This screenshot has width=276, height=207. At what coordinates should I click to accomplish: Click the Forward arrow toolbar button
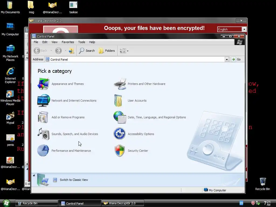58,51
